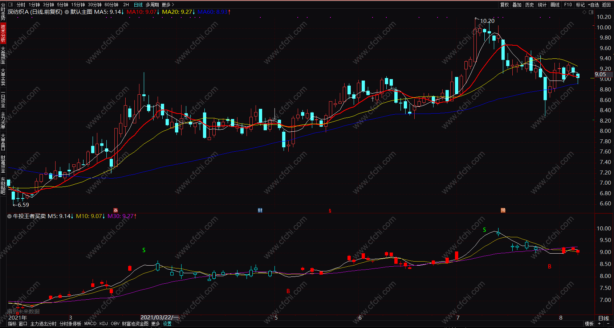Select the 2H period
Image resolution: width=614 pixels, height=328 pixels.
tap(126, 5)
